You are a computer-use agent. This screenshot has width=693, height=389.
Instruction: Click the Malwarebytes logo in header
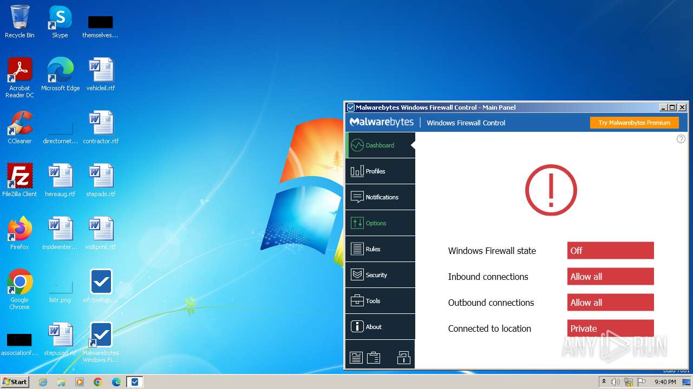[382, 123]
